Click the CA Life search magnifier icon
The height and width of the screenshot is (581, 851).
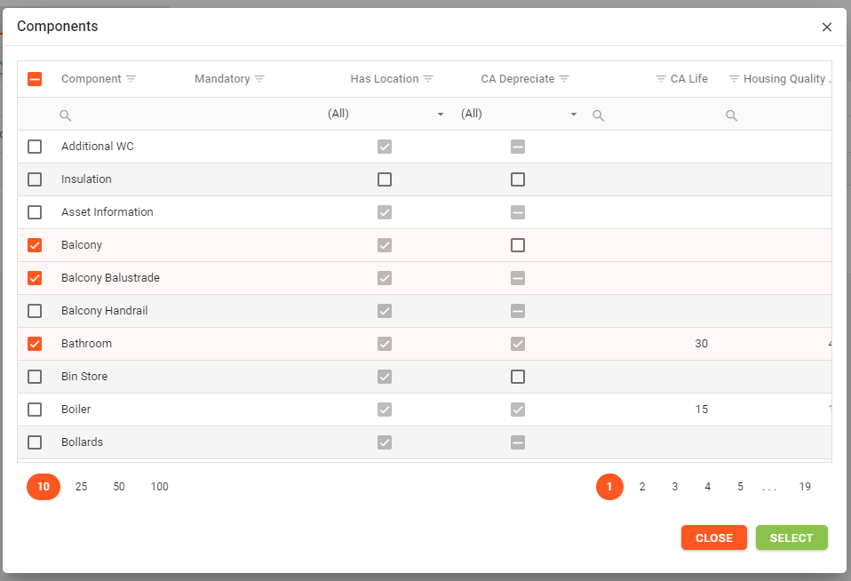point(598,115)
